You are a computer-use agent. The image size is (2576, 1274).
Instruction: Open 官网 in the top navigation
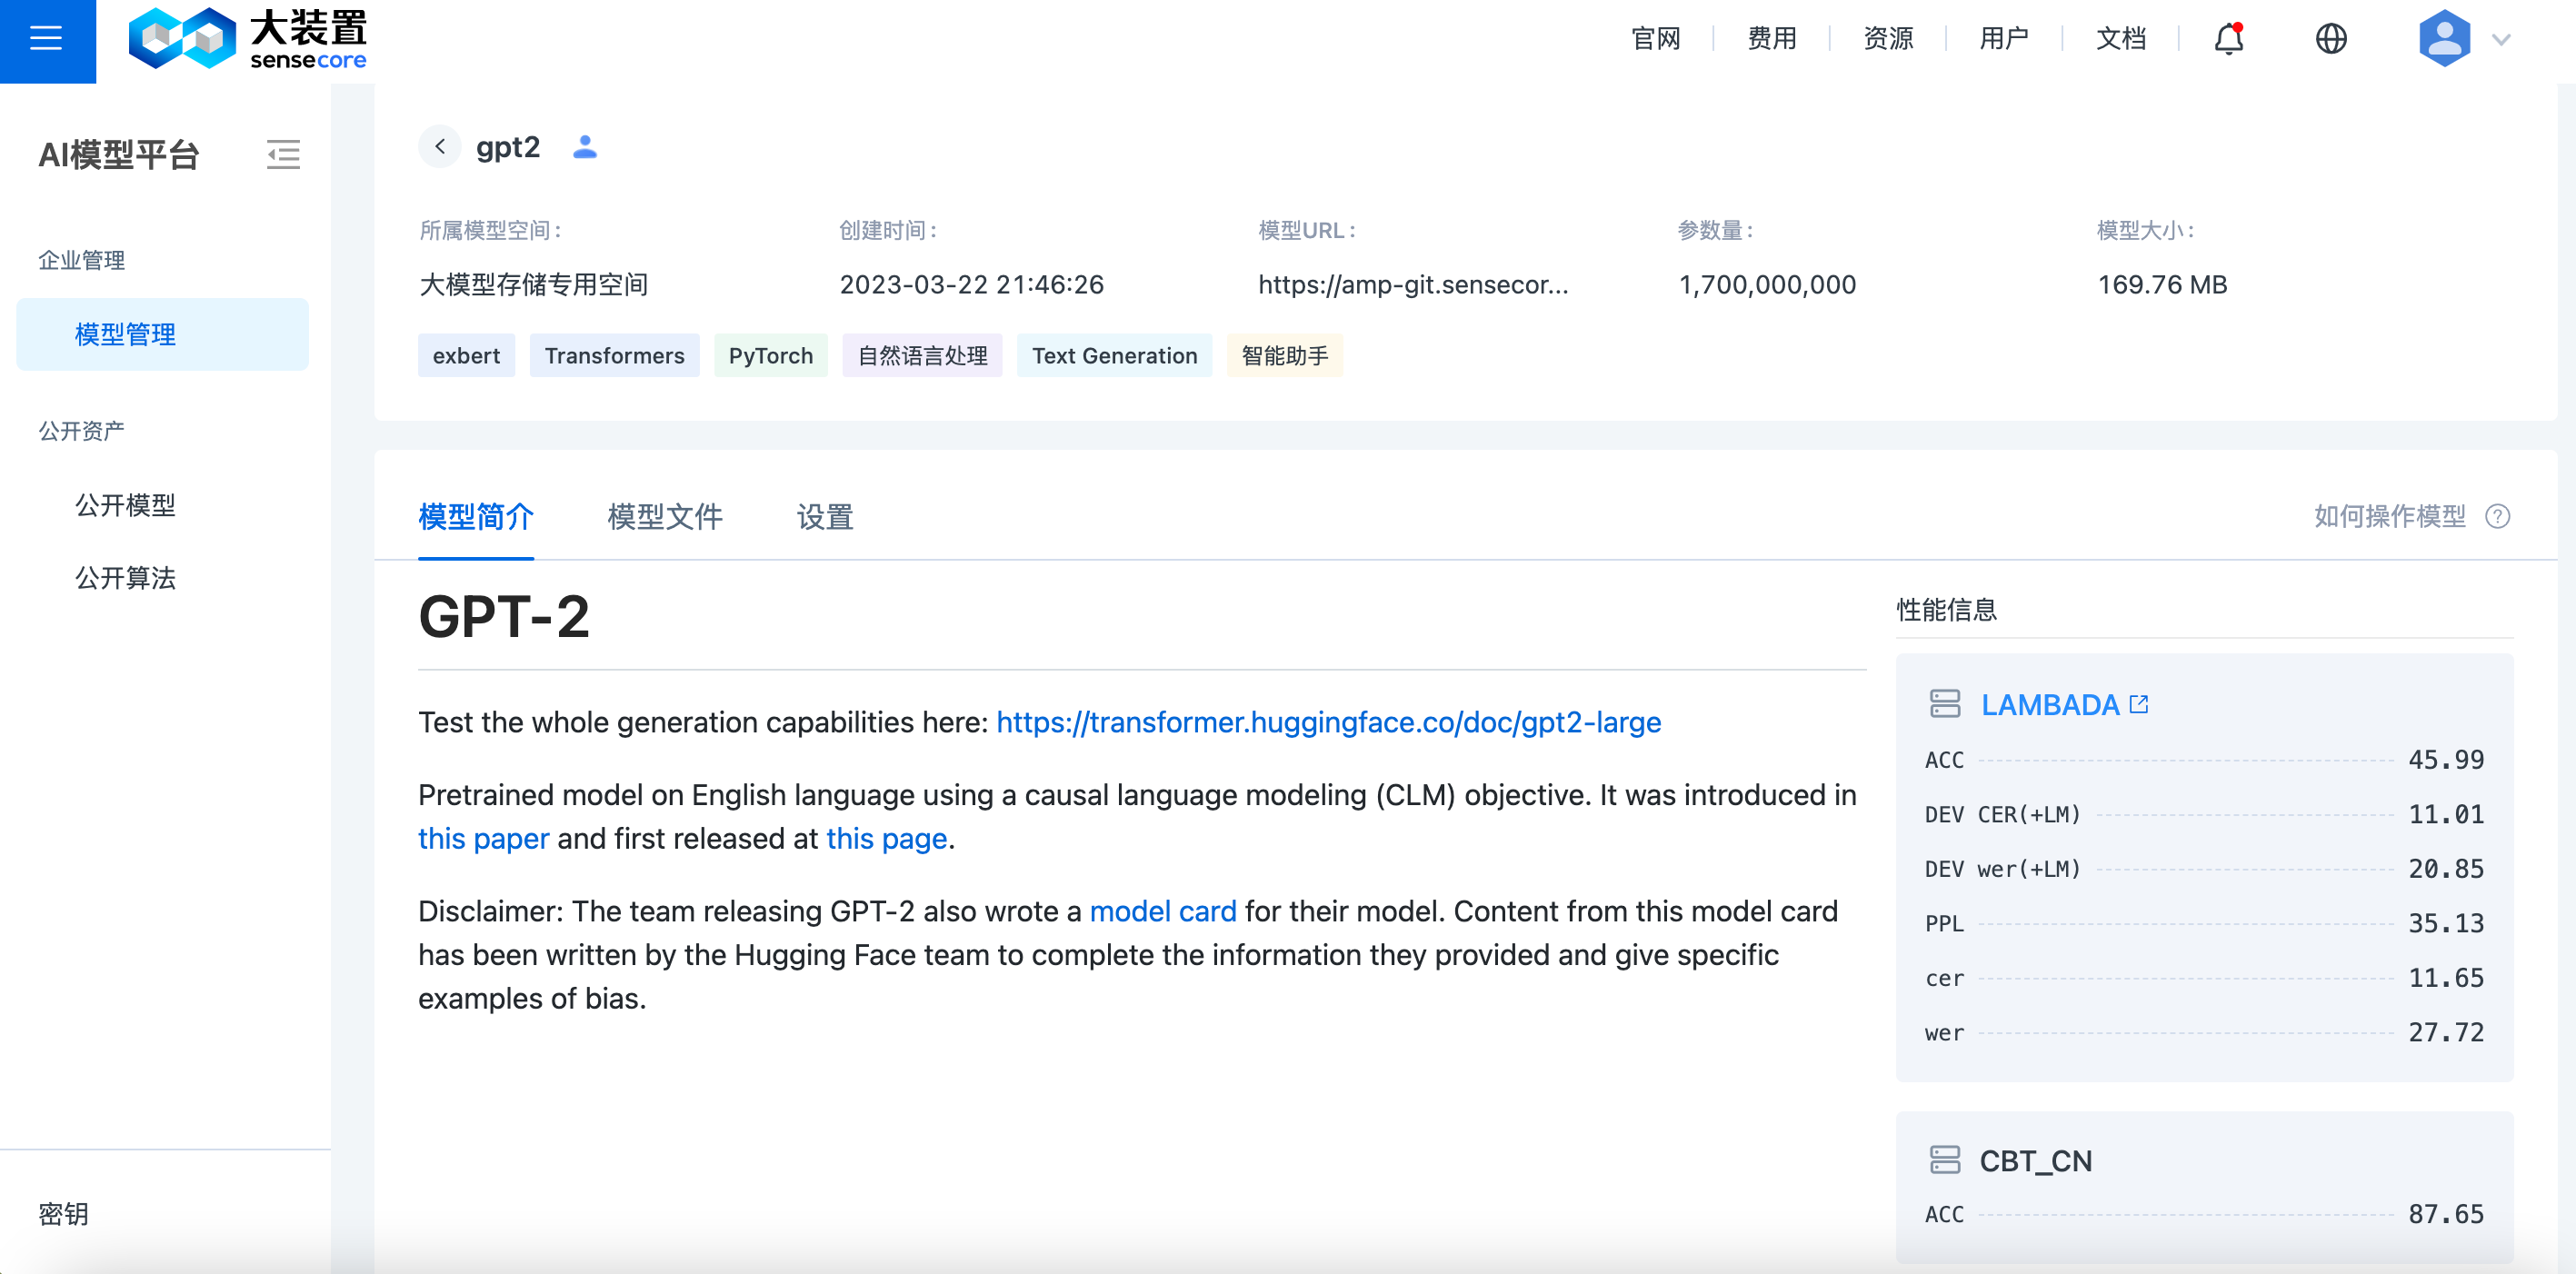[1656, 39]
